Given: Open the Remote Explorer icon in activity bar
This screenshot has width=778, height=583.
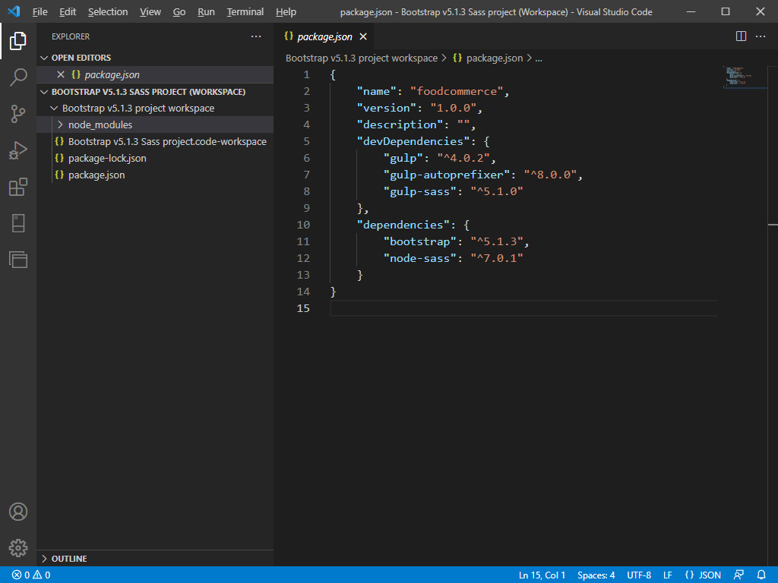Looking at the screenshot, I should 18,223.
